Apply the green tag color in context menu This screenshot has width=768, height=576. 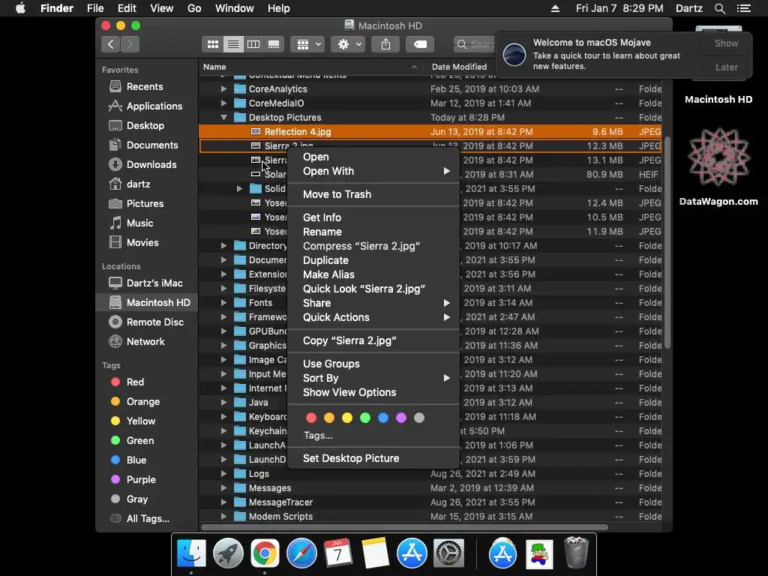[365, 418]
